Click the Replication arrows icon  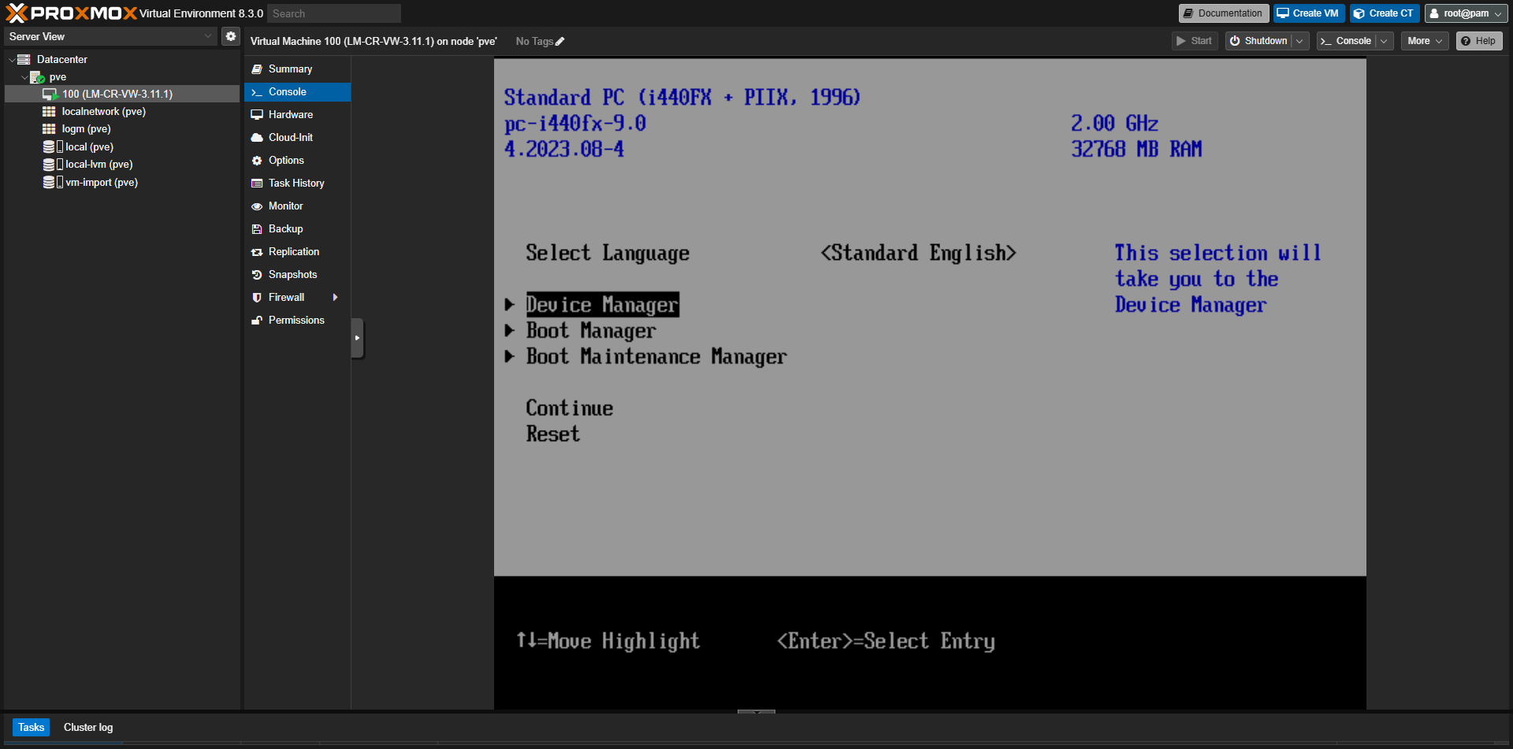pos(258,251)
